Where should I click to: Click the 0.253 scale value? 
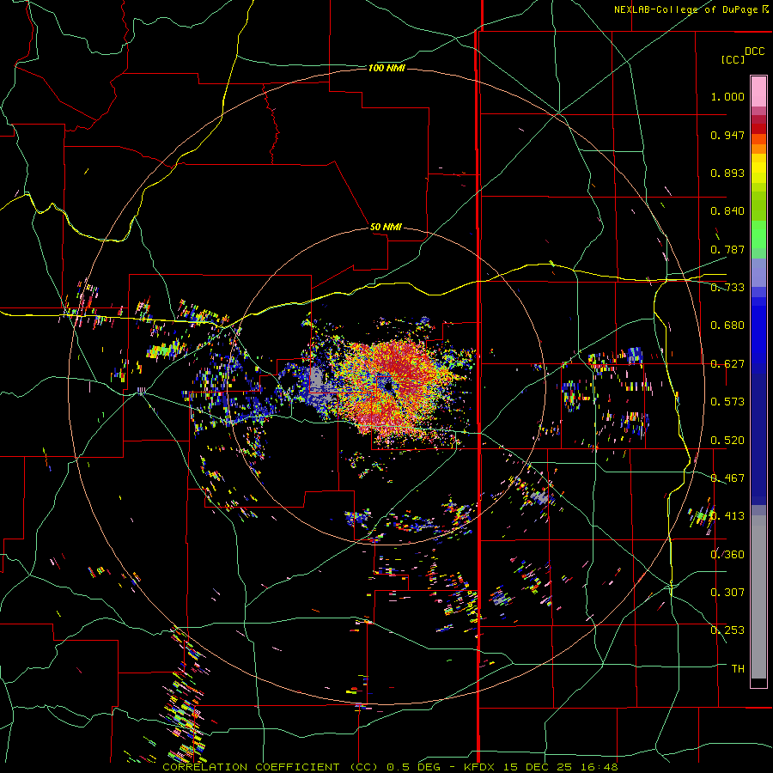pyautogui.click(x=727, y=630)
